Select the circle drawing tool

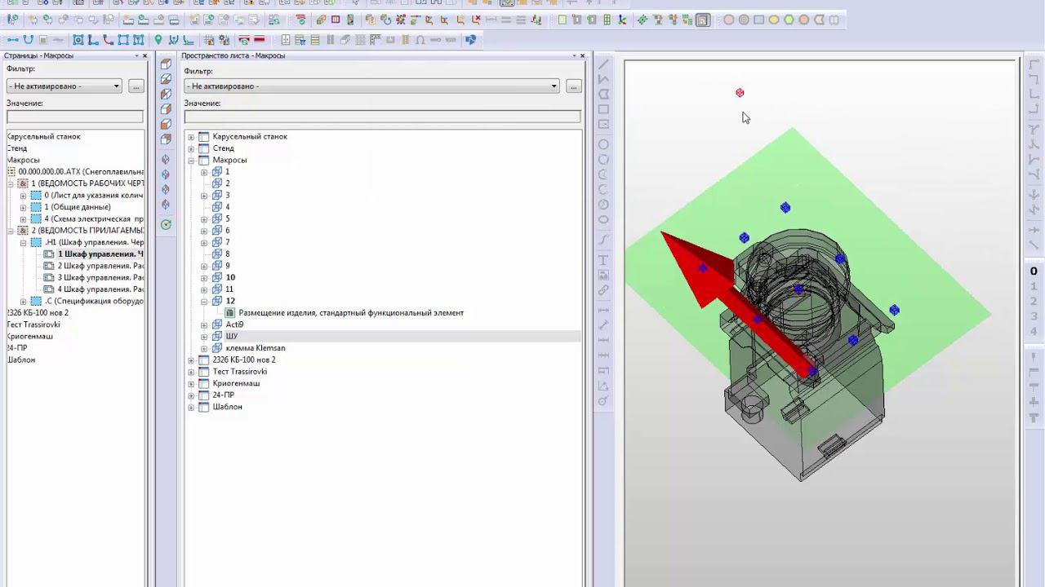coord(604,144)
